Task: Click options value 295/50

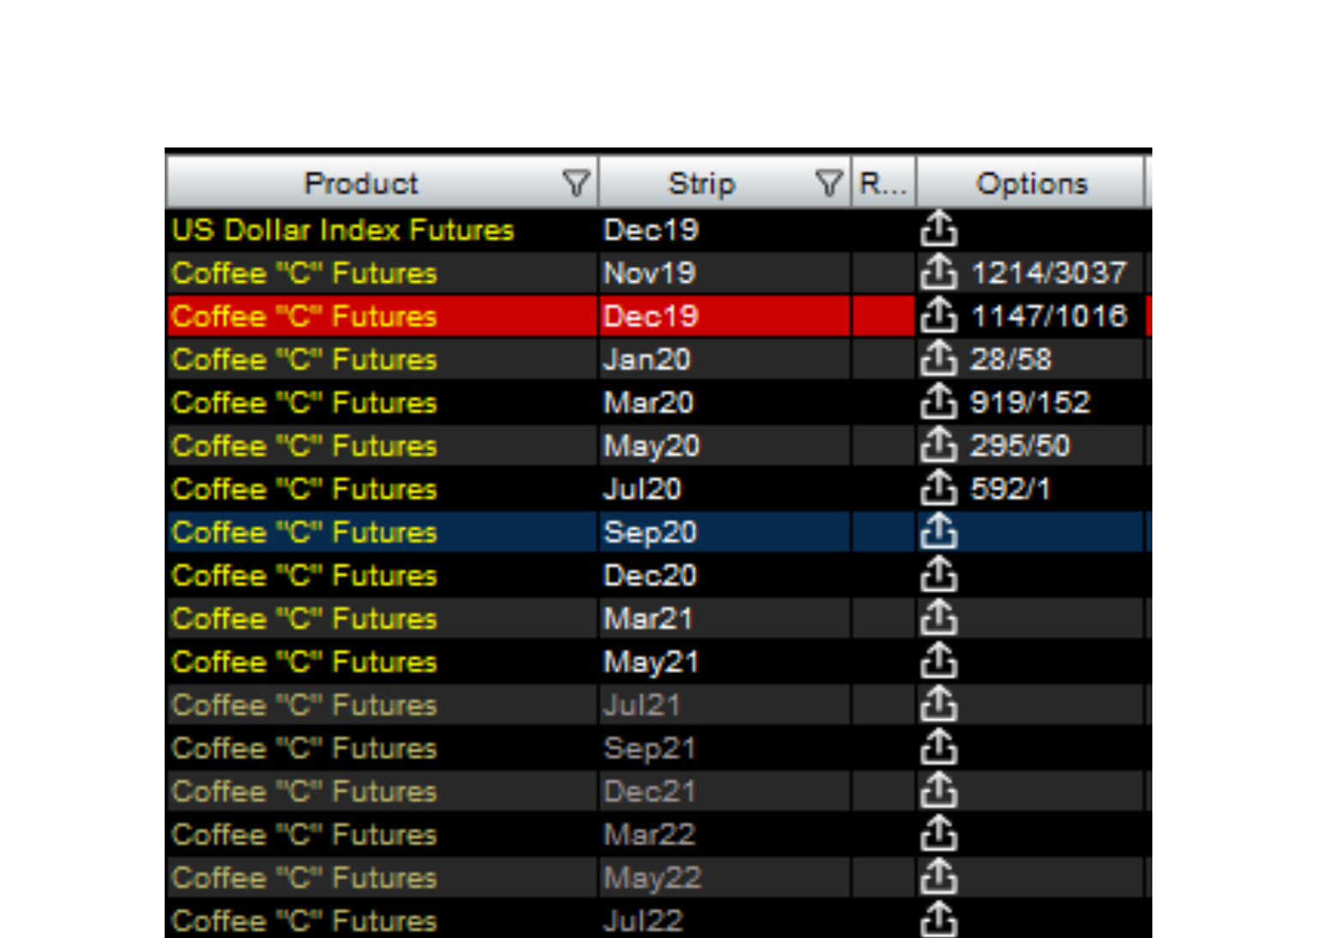Action: click(1020, 445)
